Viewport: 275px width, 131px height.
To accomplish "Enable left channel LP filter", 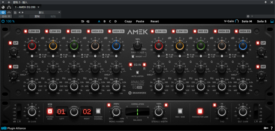I will (10, 43).
